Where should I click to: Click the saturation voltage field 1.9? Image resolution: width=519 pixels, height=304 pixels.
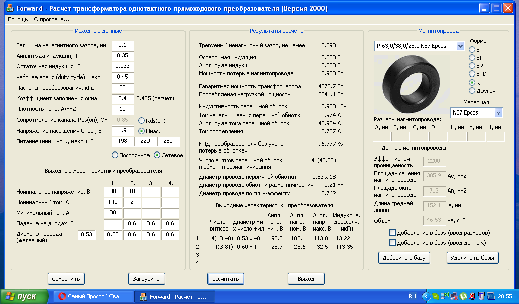click(x=123, y=131)
